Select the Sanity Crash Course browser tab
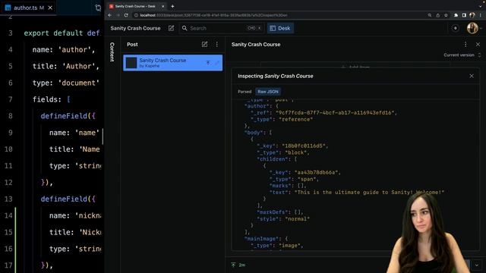This screenshot has height=273, width=486. tap(135, 6)
